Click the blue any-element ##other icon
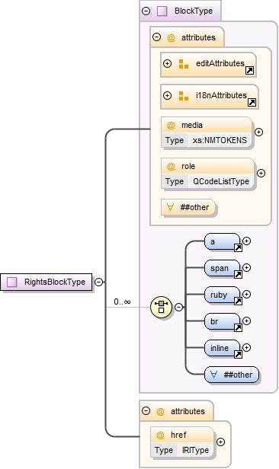The height and width of the screenshot is (469, 279). point(213,375)
